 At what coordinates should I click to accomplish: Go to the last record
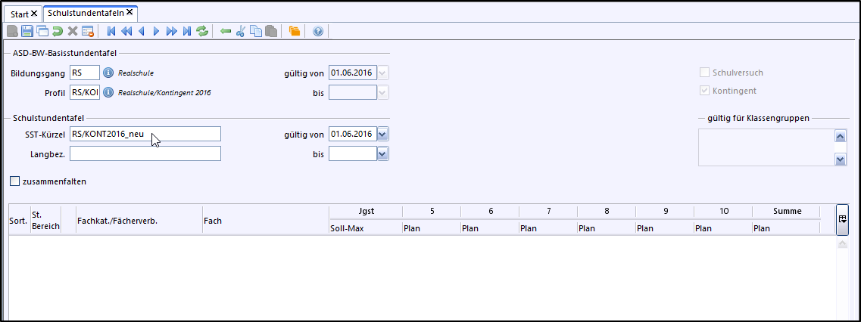tap(187, 31)
